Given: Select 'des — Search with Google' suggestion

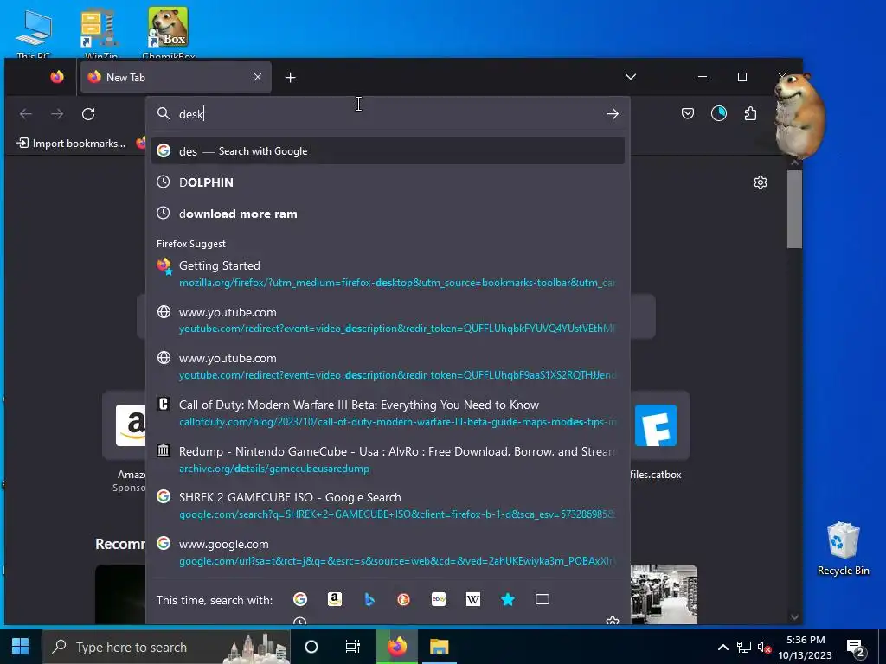Looking at the screenshot, I should pyautogui.click(x=388, y=151).
